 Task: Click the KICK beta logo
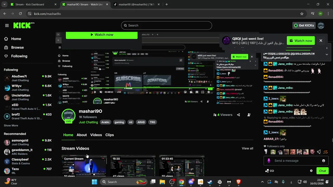(24, 25)
